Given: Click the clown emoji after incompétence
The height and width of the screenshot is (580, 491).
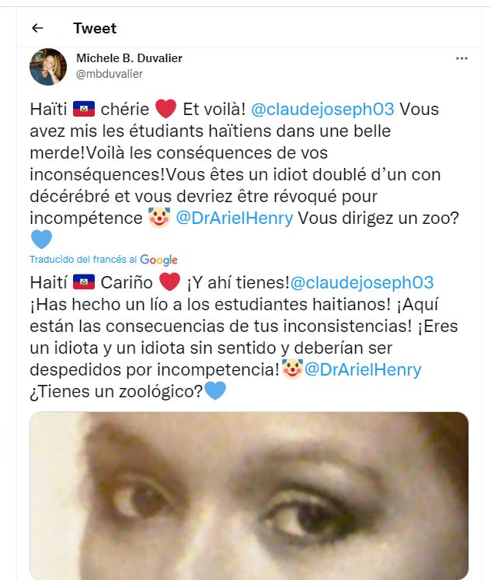Looking at the screenshot, I should [159, 218].
